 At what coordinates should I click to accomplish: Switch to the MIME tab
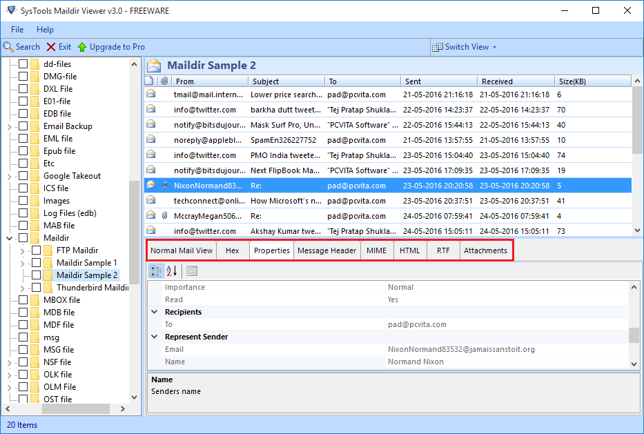tap(377, 250)
